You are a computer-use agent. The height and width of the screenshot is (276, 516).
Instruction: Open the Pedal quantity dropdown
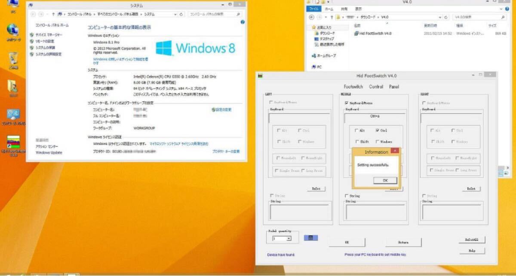click(289, 238)
